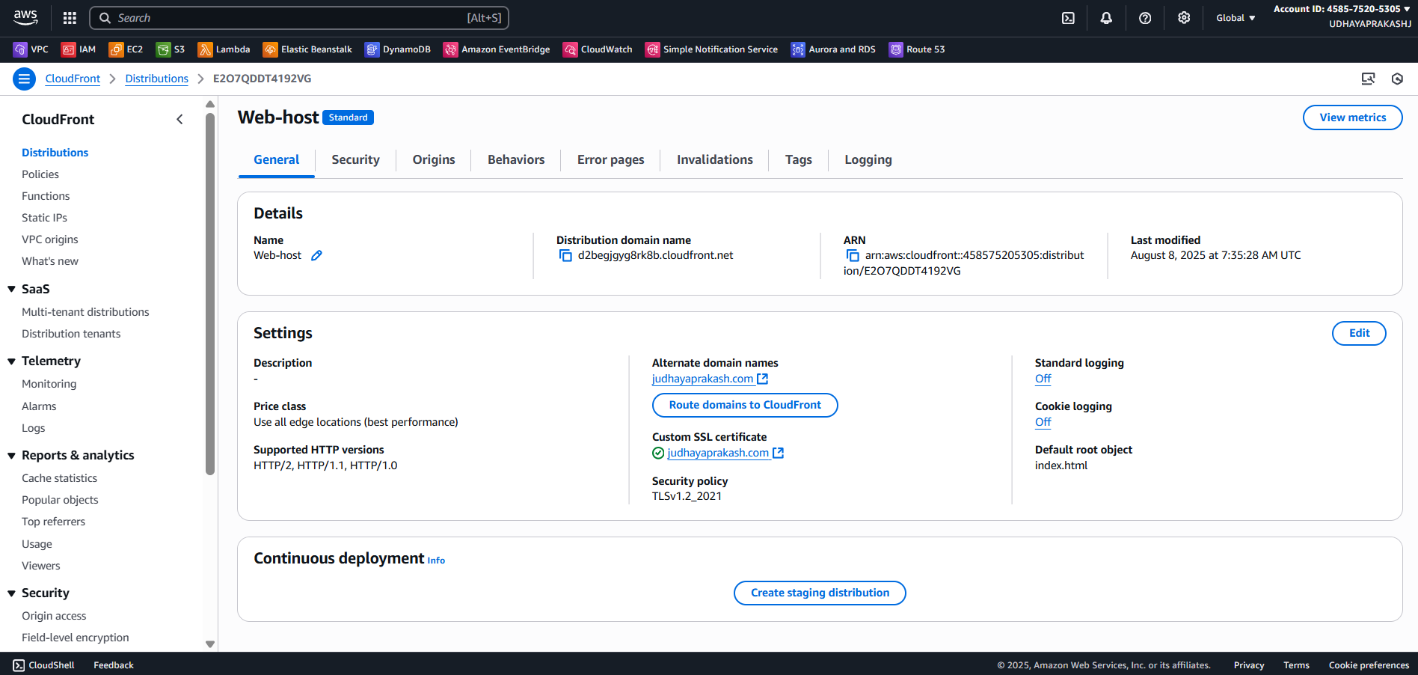Viewport: 1418px width, 675px height.
Task: Go to CloudFront breadcrumb
Action: [x=73, y=79]
